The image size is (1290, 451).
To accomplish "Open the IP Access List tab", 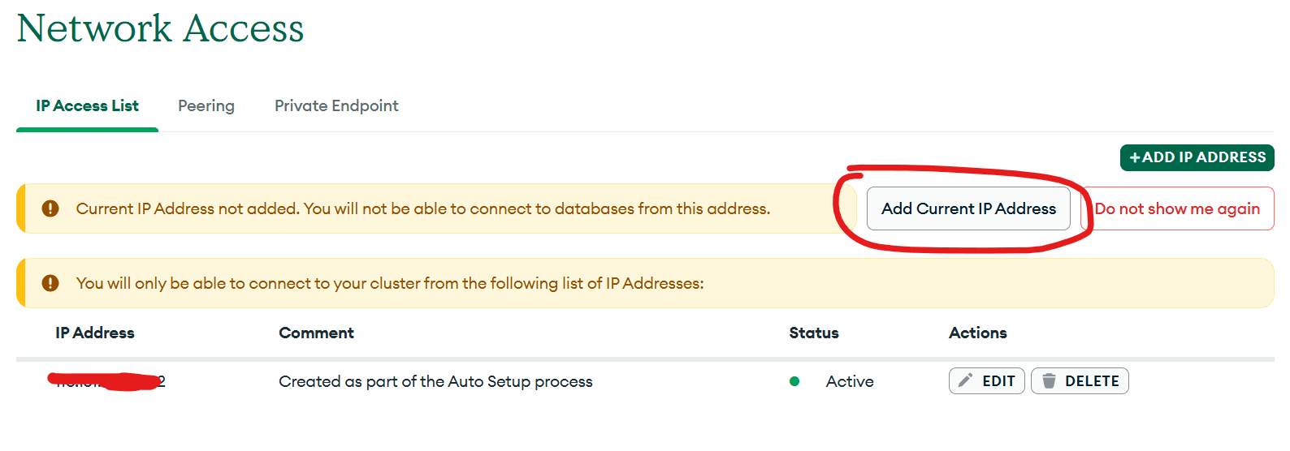I will coord(87,106).
